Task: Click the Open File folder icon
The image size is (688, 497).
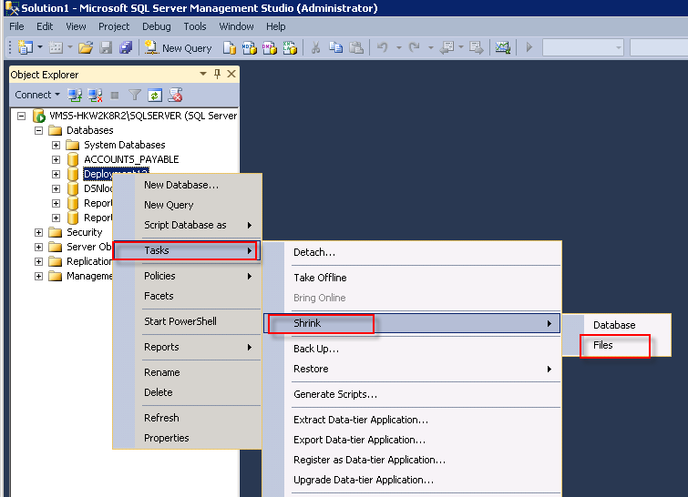Action: tap(86, 47)
